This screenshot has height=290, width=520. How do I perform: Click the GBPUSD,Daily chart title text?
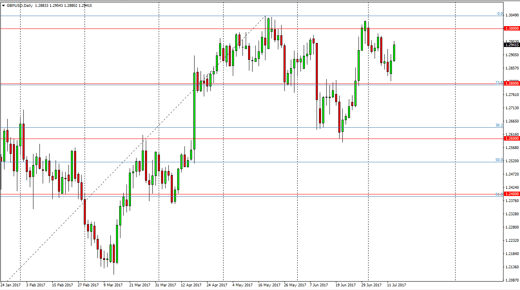pyautogui.click(x=20, y=6)
